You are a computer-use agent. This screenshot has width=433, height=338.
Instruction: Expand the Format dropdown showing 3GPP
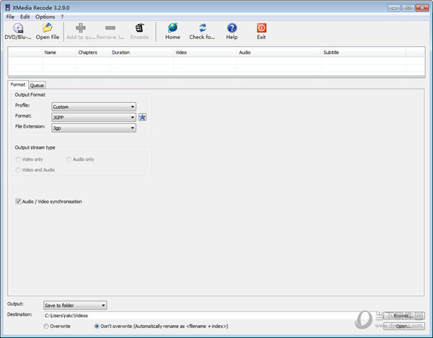94,117
